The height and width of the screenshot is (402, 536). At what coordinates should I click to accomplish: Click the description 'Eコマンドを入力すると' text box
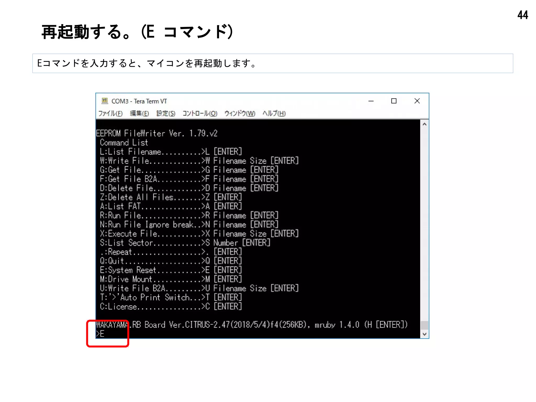pos(273,63)
